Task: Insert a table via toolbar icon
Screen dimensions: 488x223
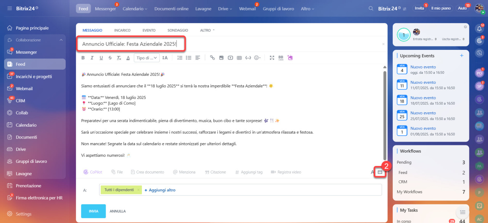Action: click(239, 58)
